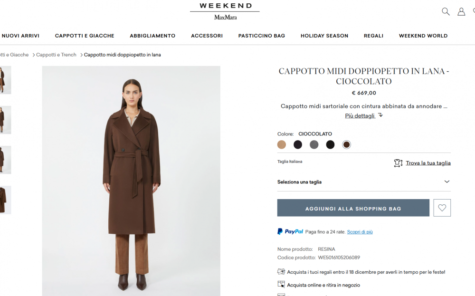Click 'AGGIUNGI ALLA SHOPPING BAG' button

pos(353,208)
